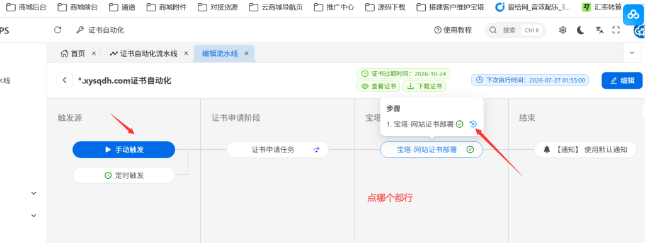Click the 证书自动化 breadcrumb text
The width and height of the screenshot is (645, 243).
(x=106, y=30)
